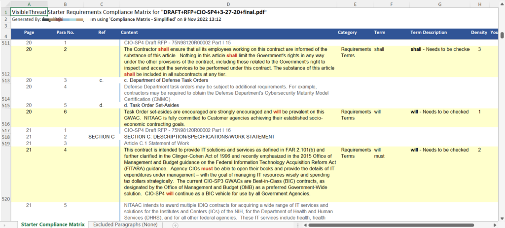Click Density value 2 in row 520
The image size is (505, 228).
click(479, 174)
